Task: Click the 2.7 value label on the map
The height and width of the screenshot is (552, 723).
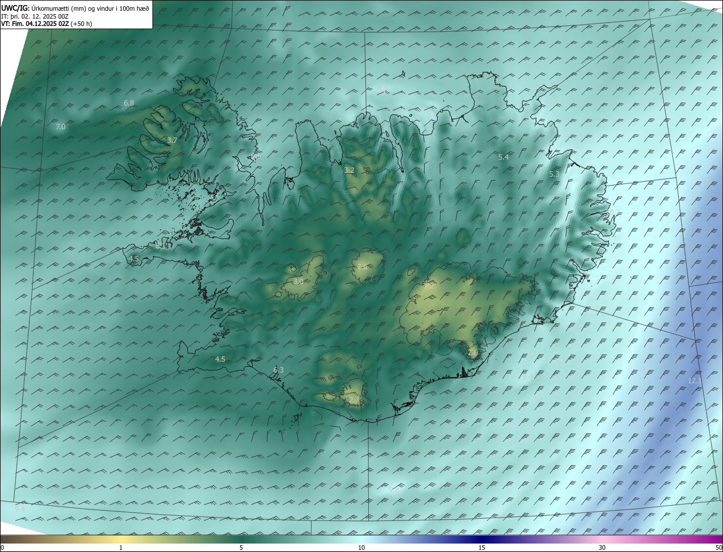Action: (354, 400)
